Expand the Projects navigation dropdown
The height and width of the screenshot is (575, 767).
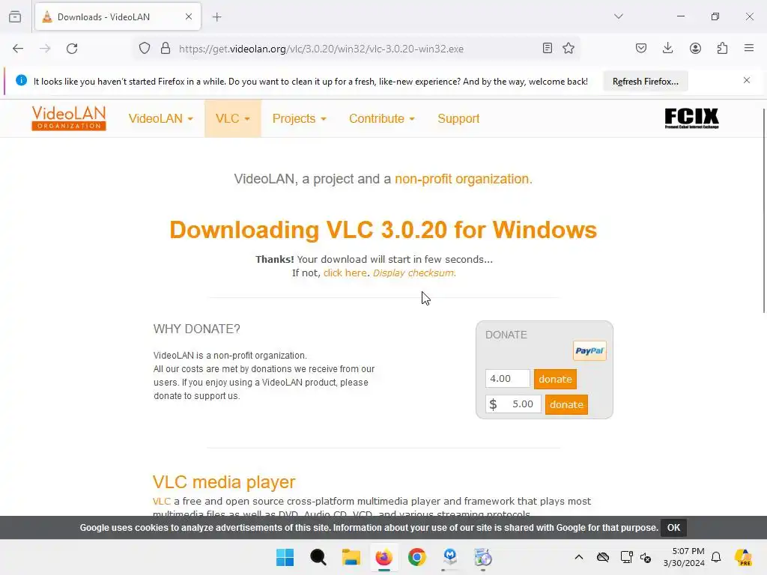pyautogui.click(x=299, y=119)
